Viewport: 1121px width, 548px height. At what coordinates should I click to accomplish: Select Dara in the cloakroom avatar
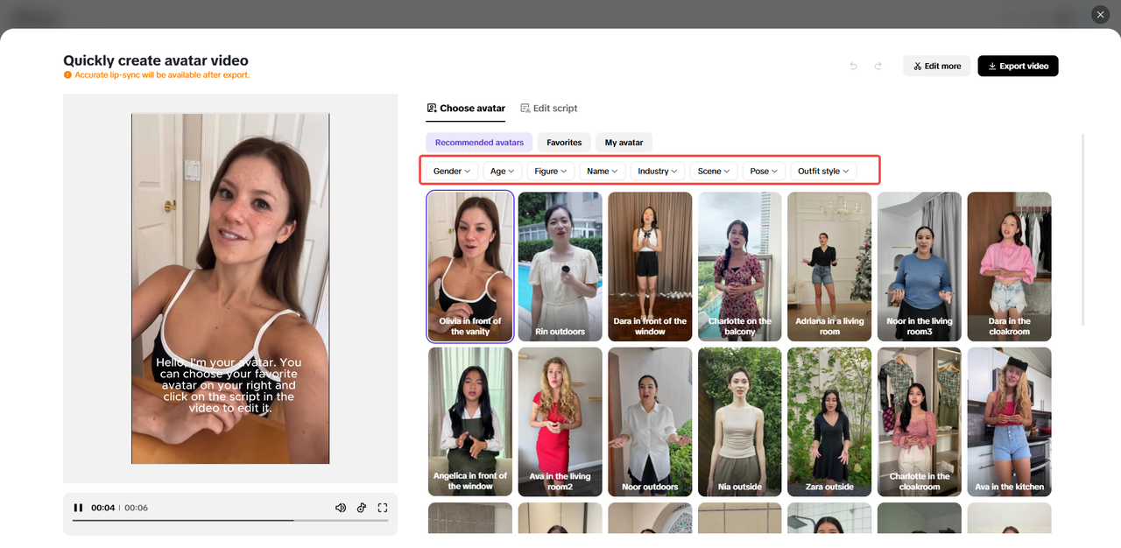click(1009, 266)
